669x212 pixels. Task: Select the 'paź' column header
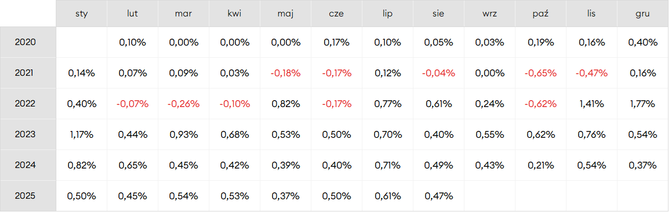pos(540,13)
